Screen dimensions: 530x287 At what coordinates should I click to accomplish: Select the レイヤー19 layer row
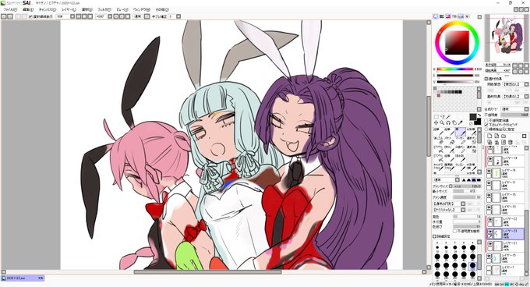click(505, 161)
